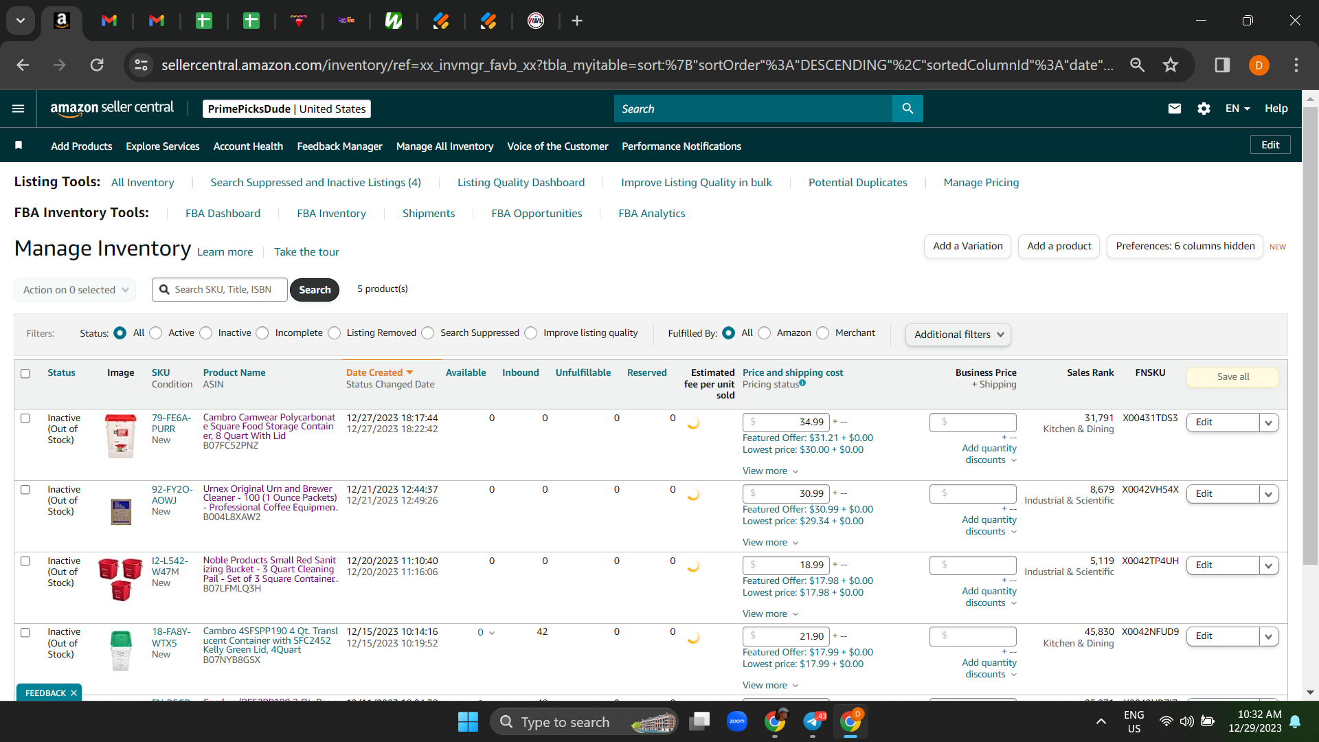Open Search Suppressed and Inactive Listings link
Image resolution: width=1319 pixels, height=742 pixels.
click(x=315, y=183)
